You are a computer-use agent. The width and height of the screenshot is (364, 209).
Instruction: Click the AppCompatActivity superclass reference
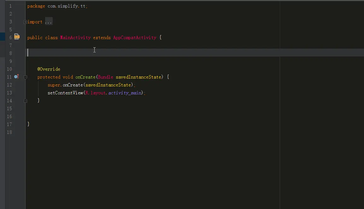pos(135,38)
